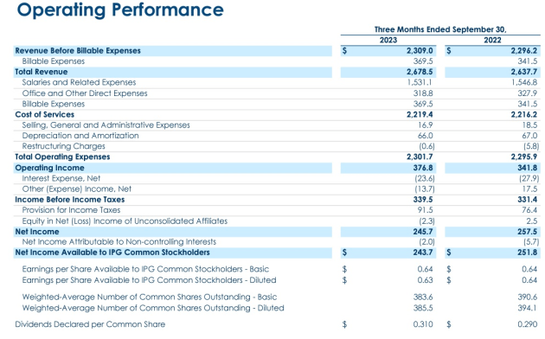Click restructuring value (5.8)
This screenshot has height=339, width=545.
pos(531,146)
